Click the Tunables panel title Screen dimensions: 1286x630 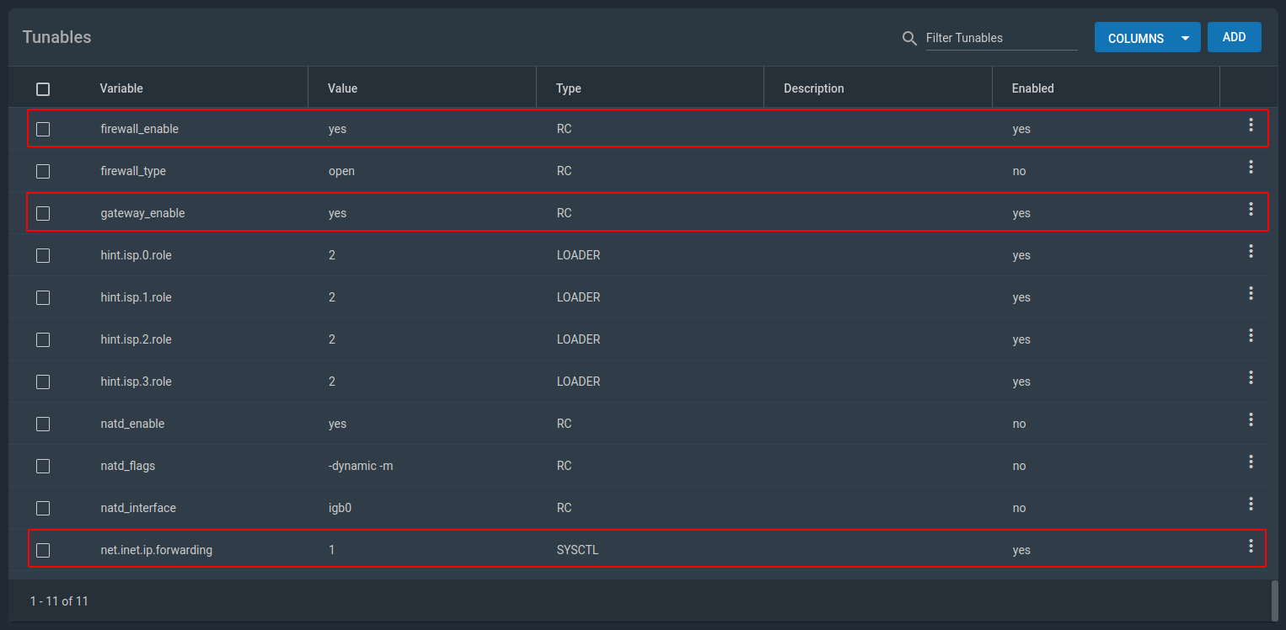coord(56,37)
